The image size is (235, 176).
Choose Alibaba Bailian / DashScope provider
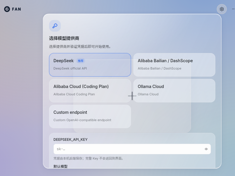click(x=174, y=65)
